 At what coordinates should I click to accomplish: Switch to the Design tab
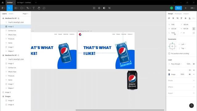tap(171, 14)
